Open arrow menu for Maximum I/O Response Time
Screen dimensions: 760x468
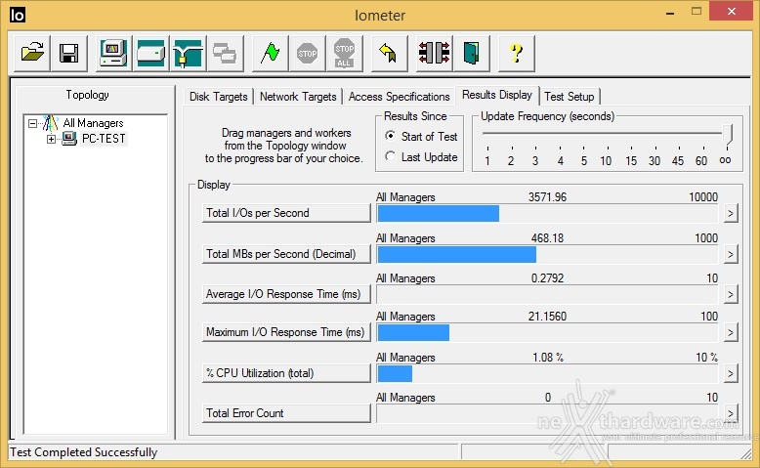(731, 332)
